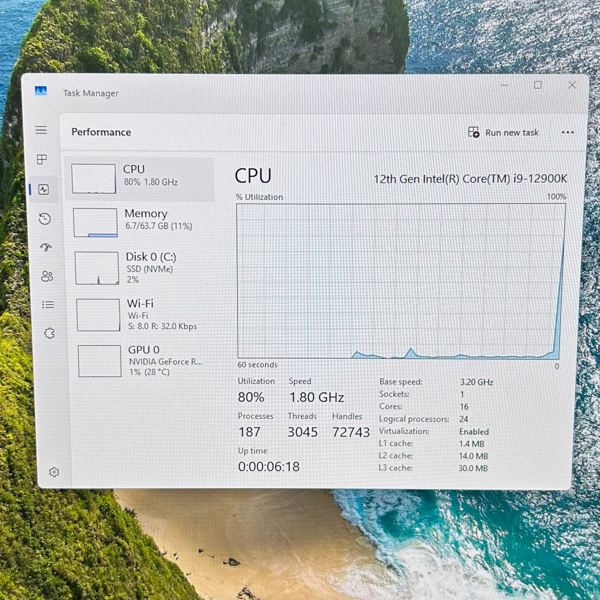Close the Task Manager window
The image size is (600, 600).
572,85
